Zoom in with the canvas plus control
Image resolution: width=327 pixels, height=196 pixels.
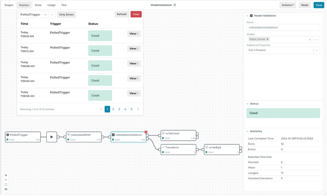tap(6, 175)
